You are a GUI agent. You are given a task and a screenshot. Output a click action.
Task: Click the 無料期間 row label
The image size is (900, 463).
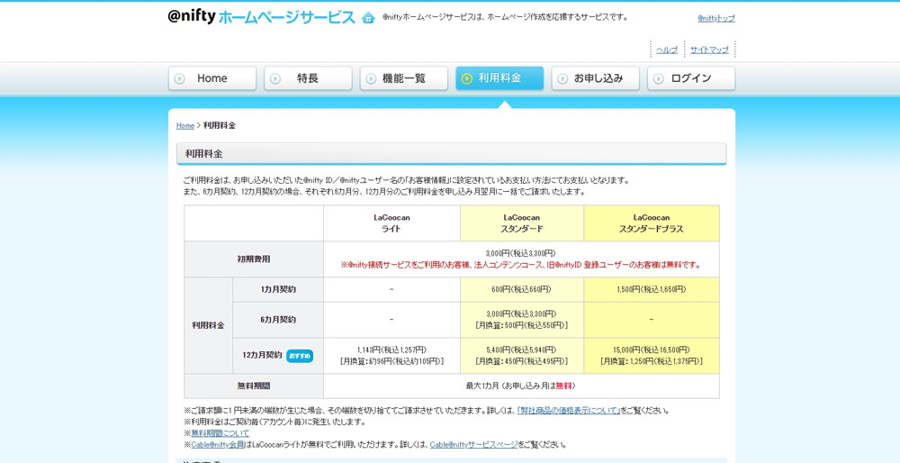pos(254,386)
